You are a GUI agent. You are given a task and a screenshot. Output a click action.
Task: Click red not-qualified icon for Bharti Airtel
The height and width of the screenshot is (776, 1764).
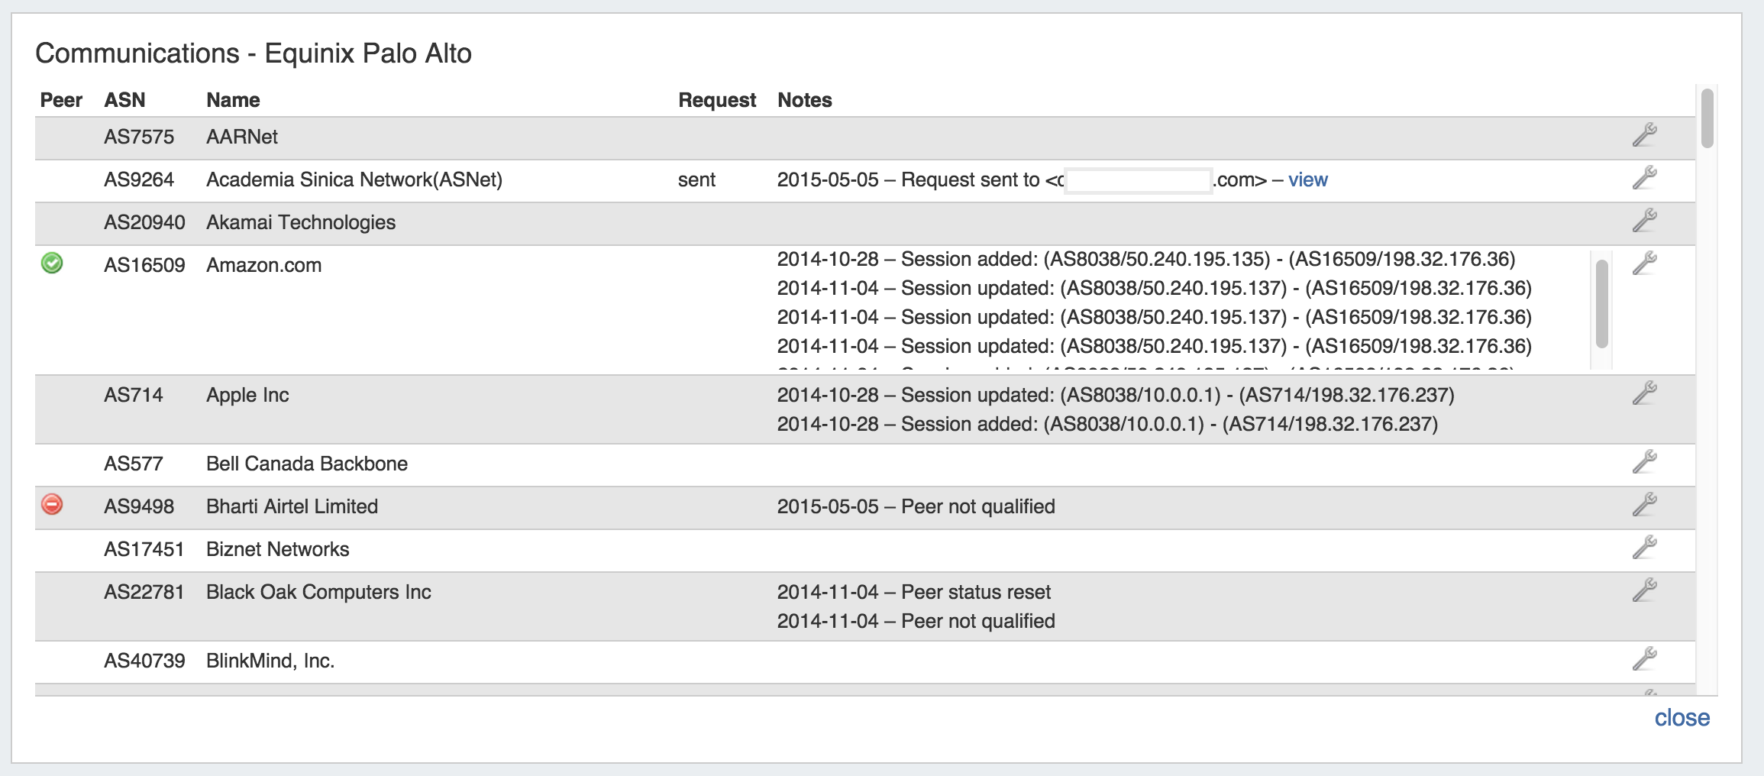point(52,505)
